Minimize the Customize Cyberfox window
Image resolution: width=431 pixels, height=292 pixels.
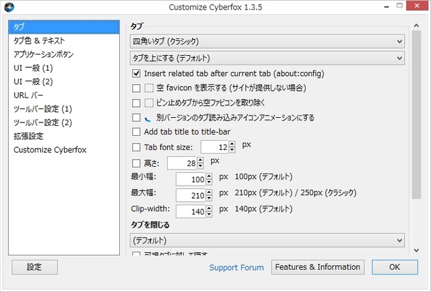click(387, 6)
